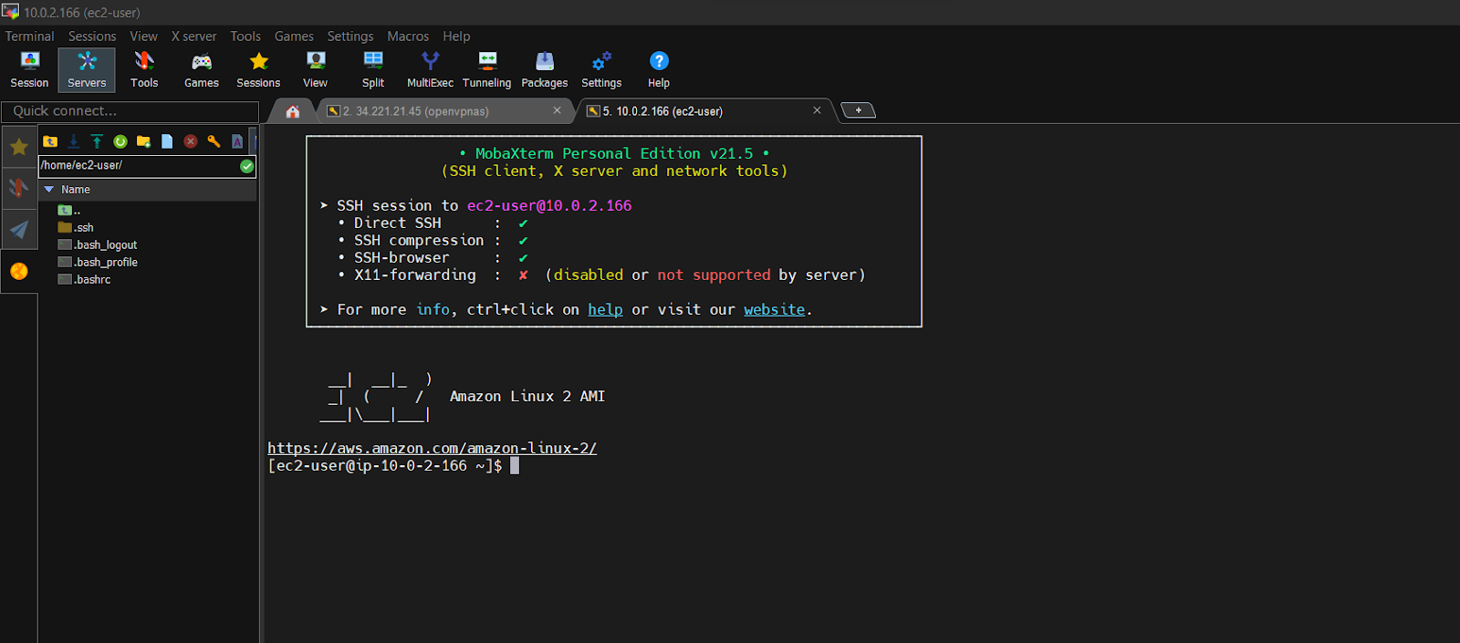
Task: Create a new folder icon
Action: click(143, 141)
